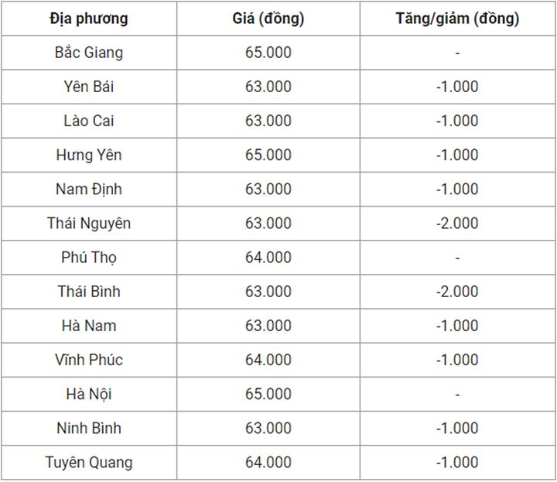
Task: Click the Phú Thọ location name
Action: (89, 258)
